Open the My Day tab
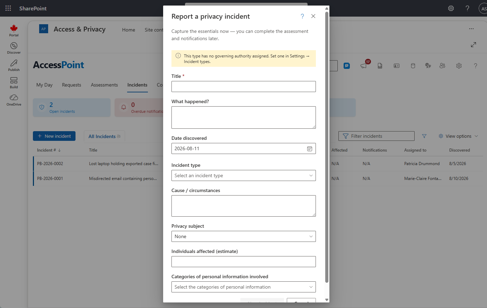The width and height of the screenshot is (487, 308). point(44,85)
